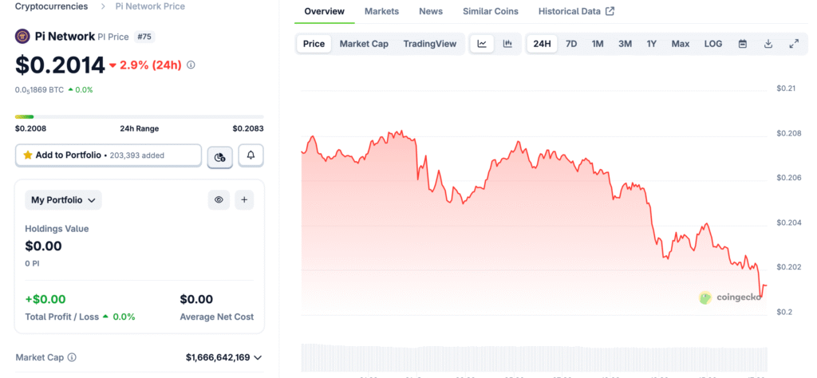817x378 pixels.
Task: Open the Historical Data tab
Action: point(576,11)
